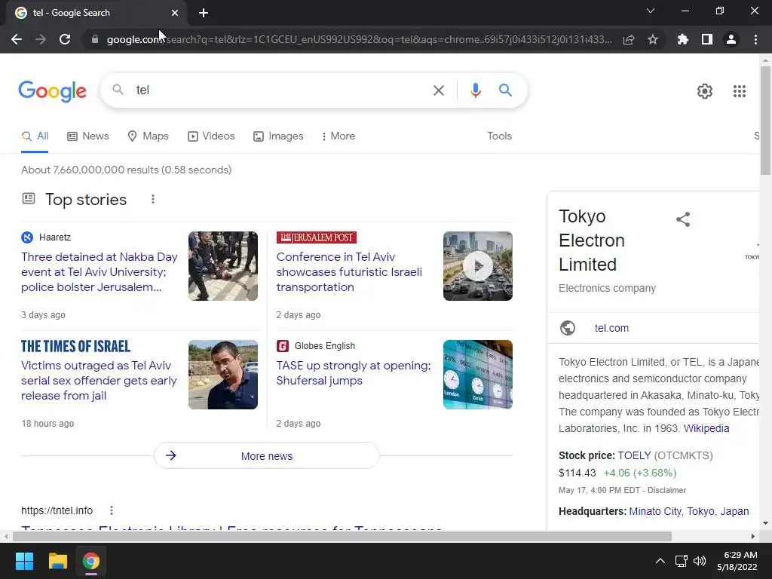Share the Tokyo Electron knowledge panel

point(683,219)
